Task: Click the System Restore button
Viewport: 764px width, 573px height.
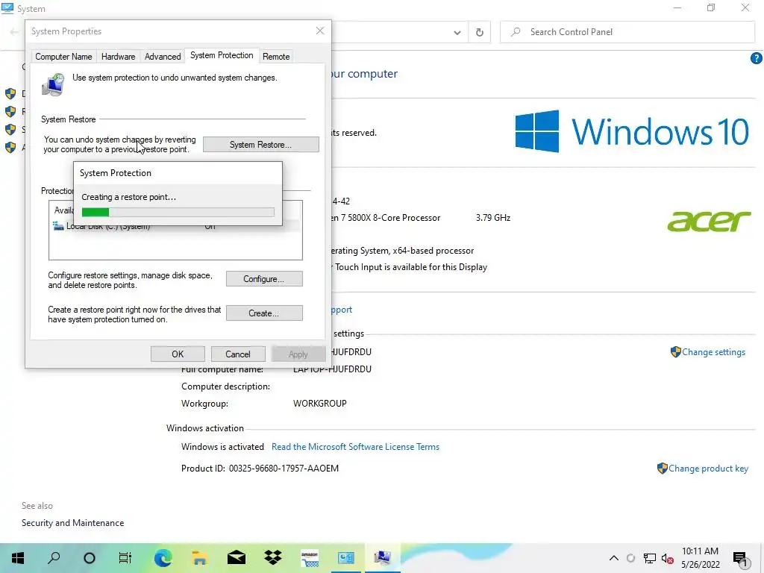Action: pos(260,145)
